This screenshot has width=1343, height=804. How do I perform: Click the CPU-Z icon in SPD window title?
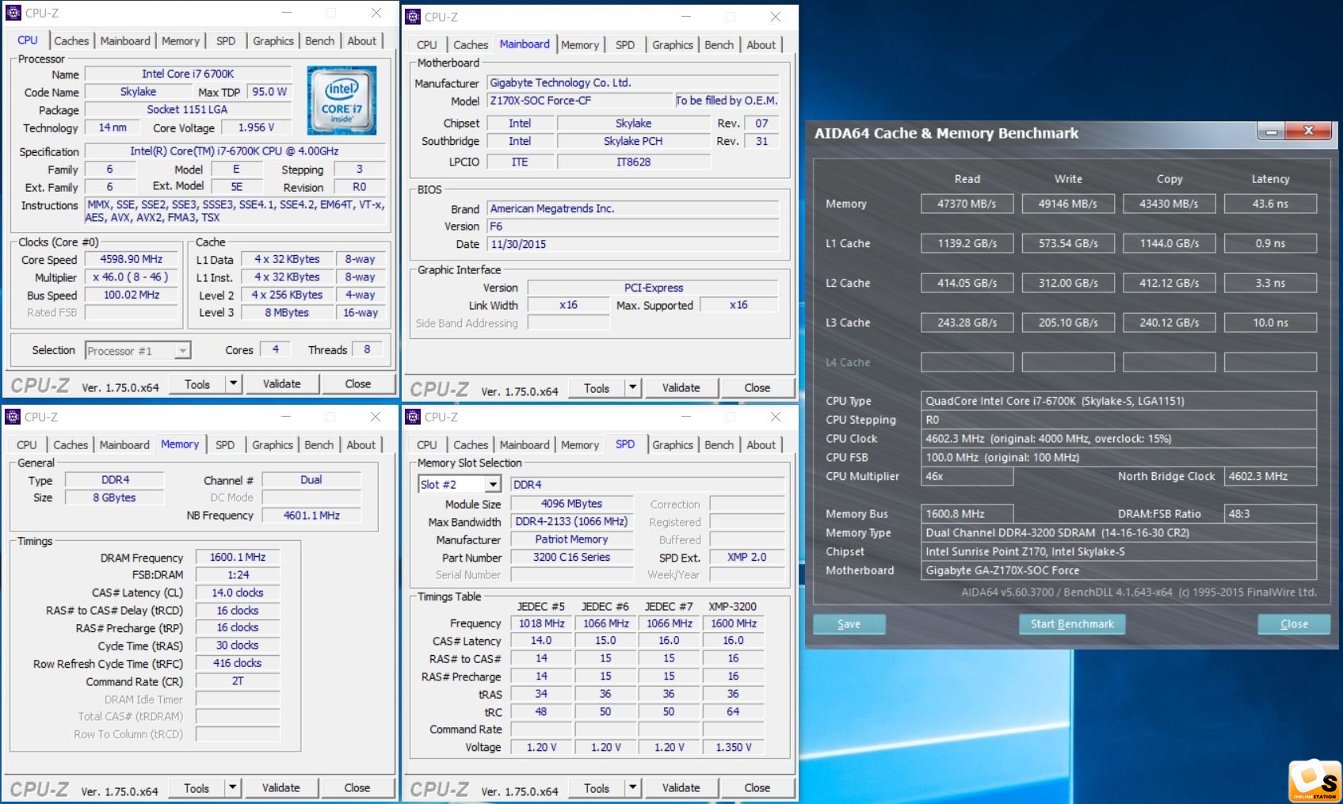coord(413,417)
